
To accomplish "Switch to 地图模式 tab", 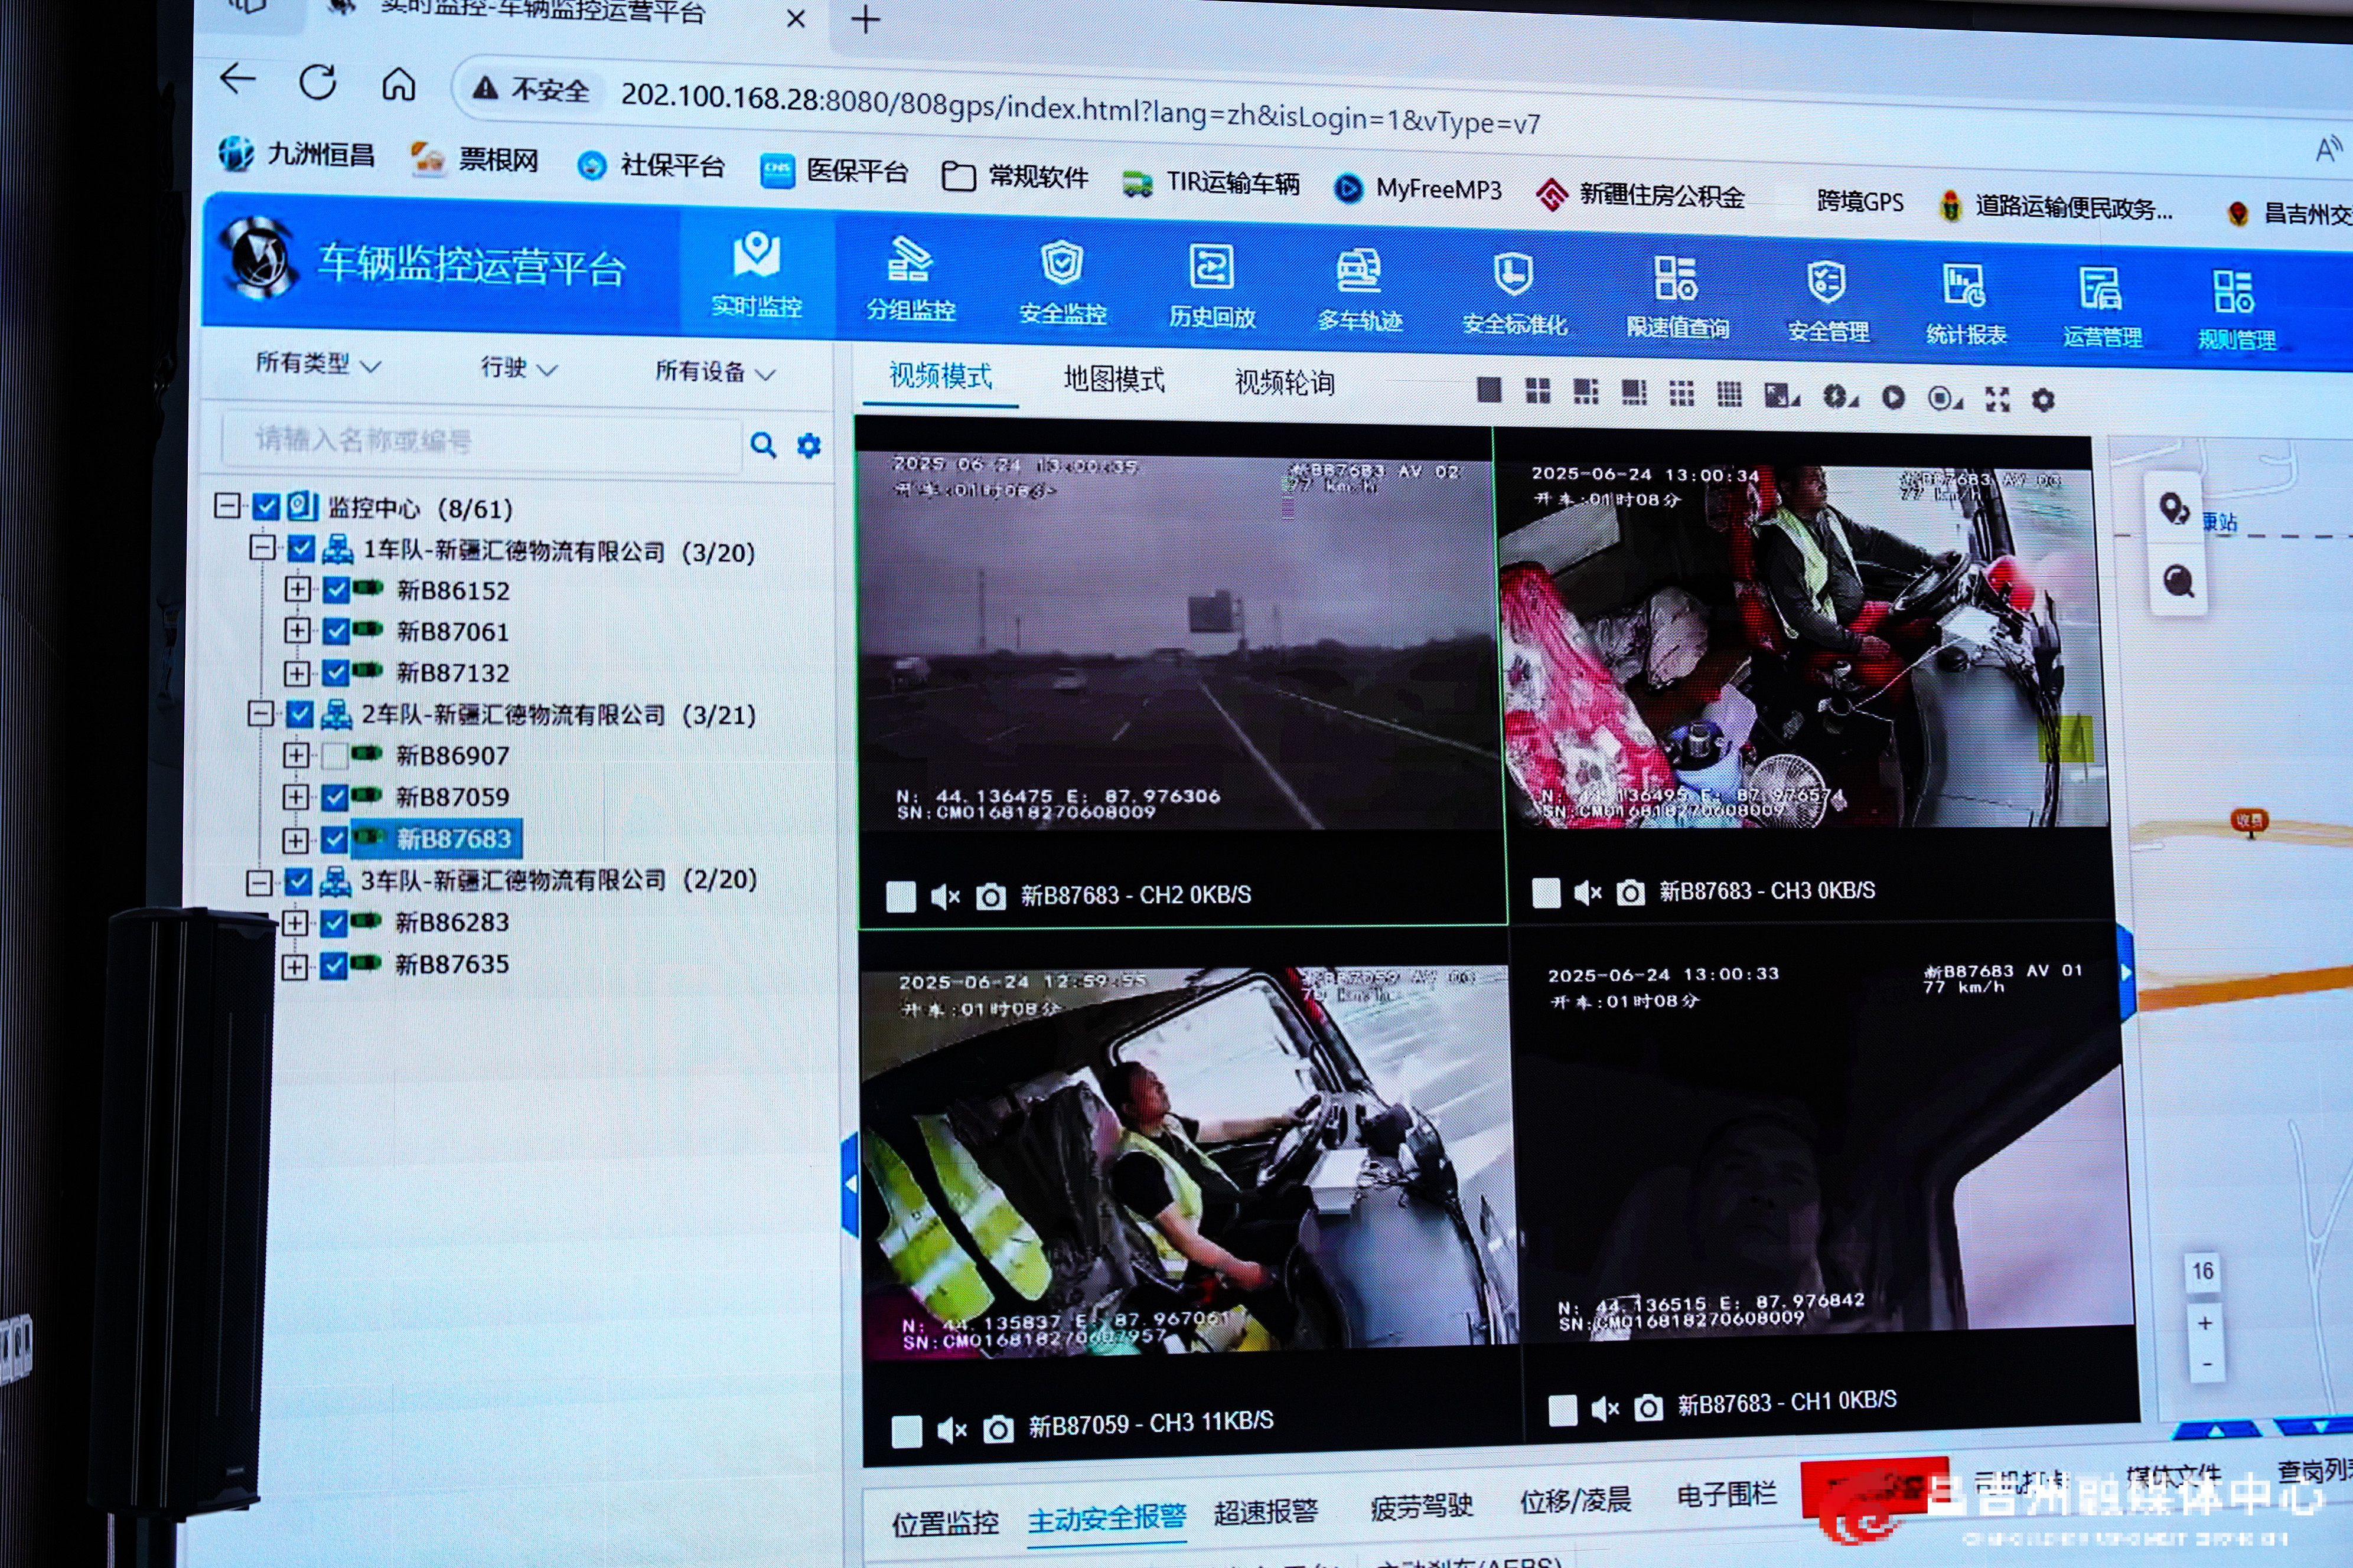I will (1113, 380).
